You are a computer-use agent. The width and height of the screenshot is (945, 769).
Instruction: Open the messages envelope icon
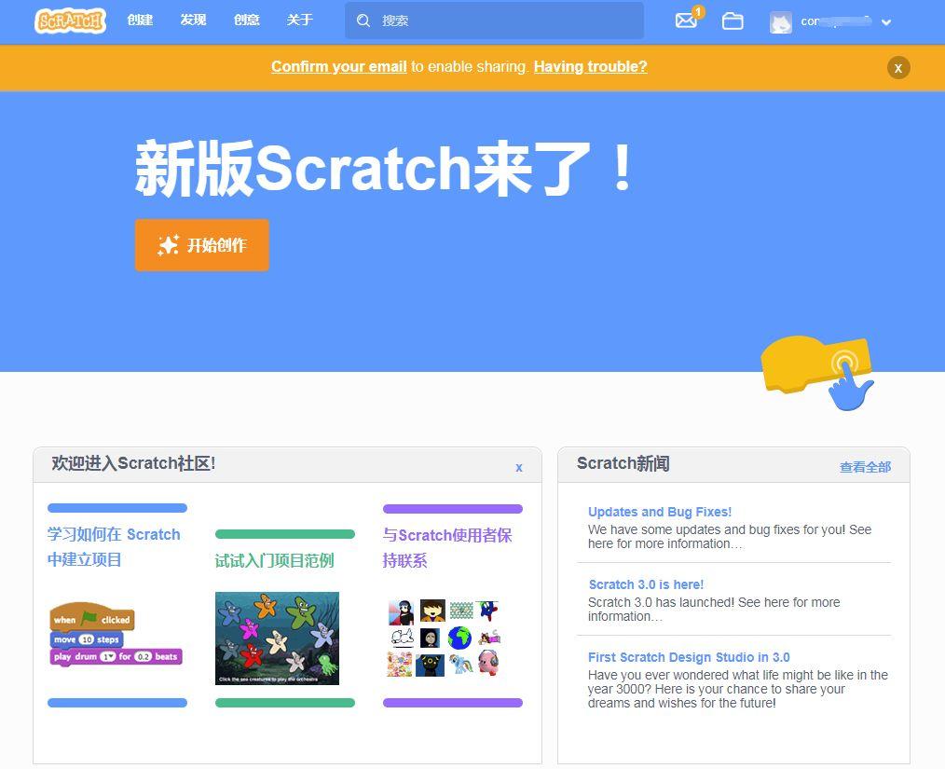(686, 21)
